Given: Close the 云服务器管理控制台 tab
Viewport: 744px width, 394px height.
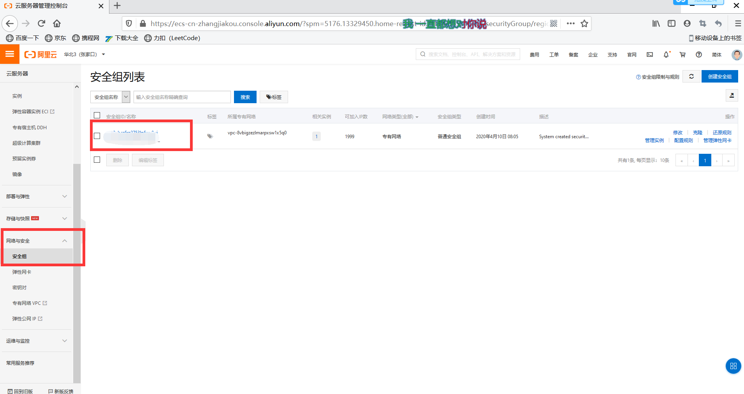Looking at the screenshot, I should pyautogui.click(x=101, y=6).
